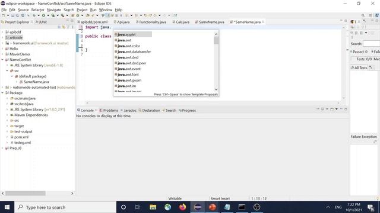Image resolution: width=380 pixels, height=213 pixels.
Task: Close the *SameName.java editor tab
Action: [263, 22]
